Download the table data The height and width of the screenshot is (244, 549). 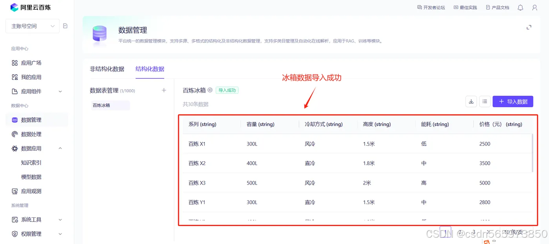(x=471, y=101)
